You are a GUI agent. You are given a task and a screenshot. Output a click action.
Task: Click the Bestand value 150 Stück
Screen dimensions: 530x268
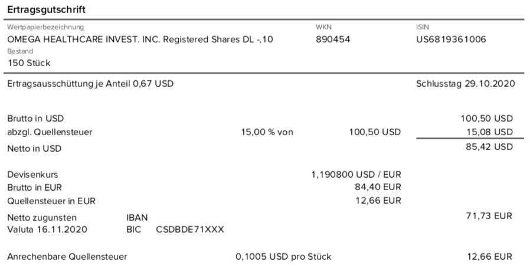click(x=29, y=63)
